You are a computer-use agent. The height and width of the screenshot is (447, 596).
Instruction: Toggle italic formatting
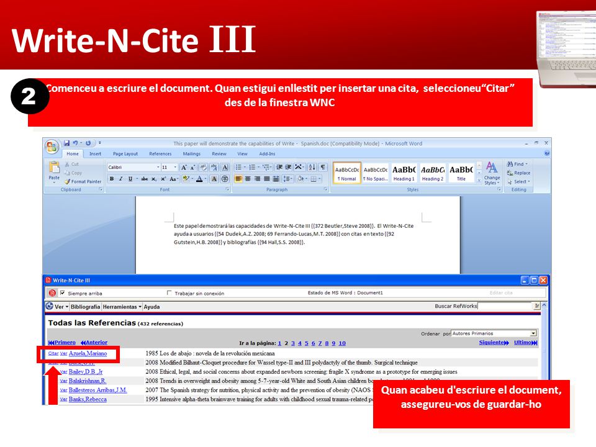coord(121,179)
